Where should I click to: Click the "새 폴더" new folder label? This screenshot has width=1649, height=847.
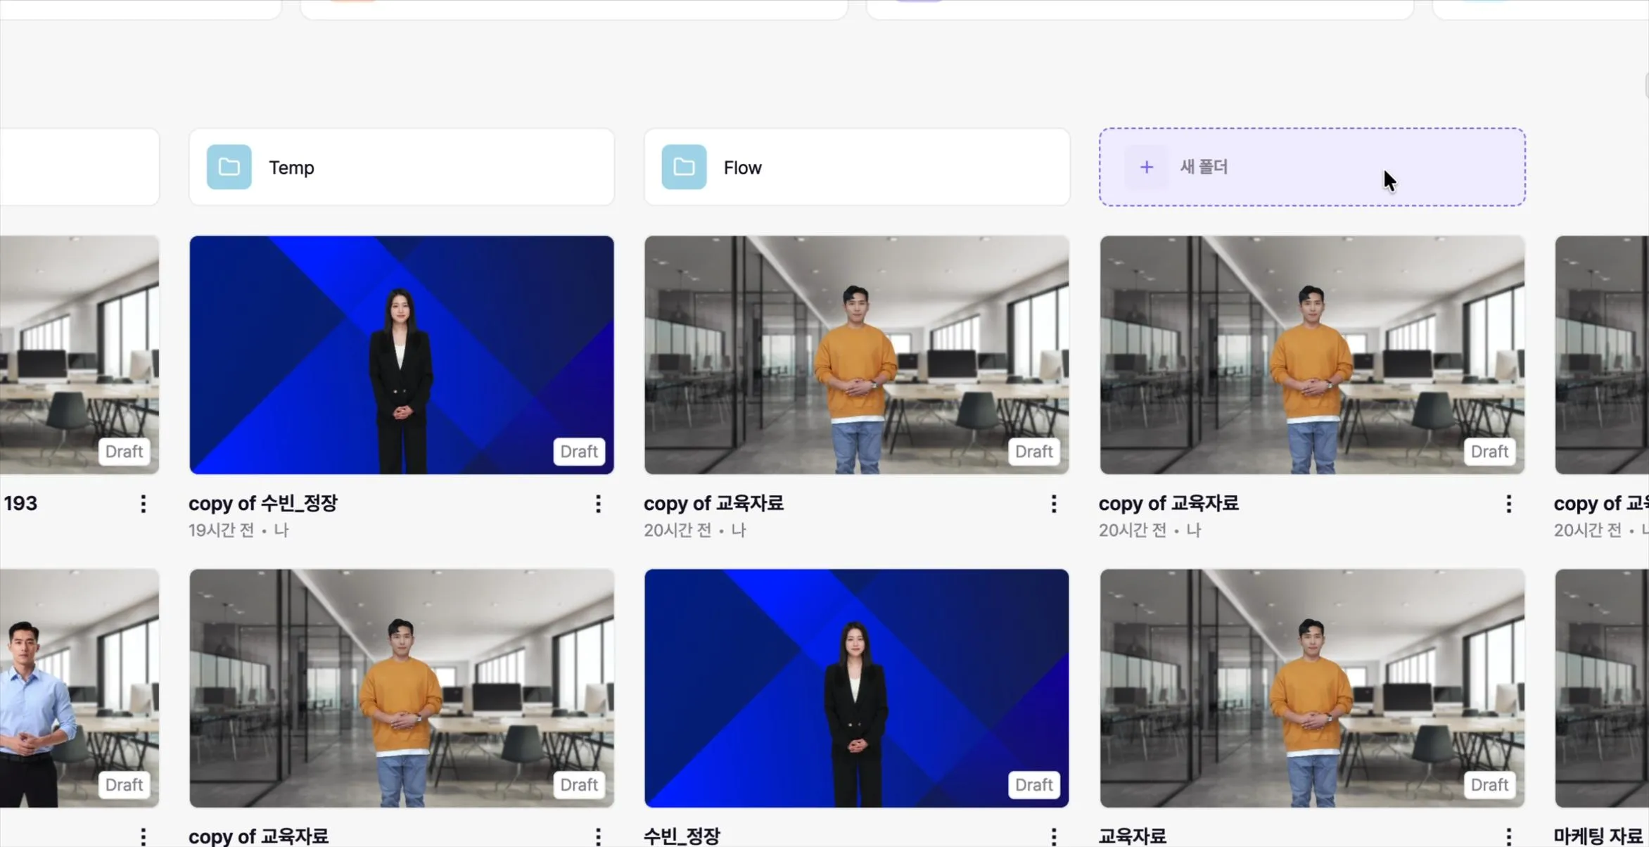tap(1204, 167)
